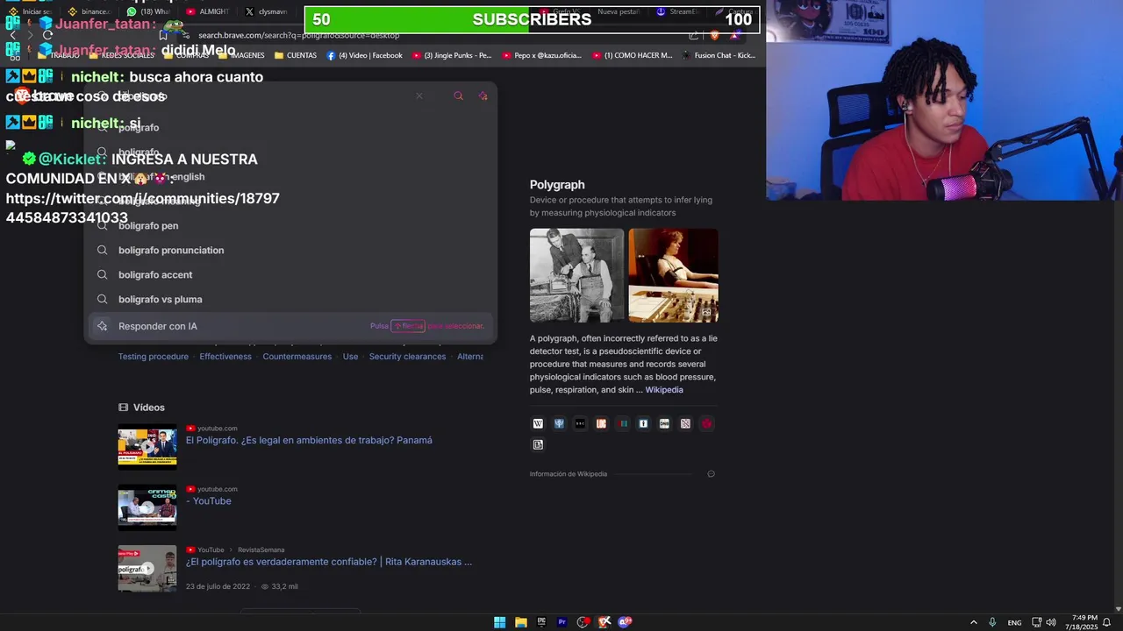Click thumbnail of Panamá polígrafo video
This screenshot has height=631, width=1123.
coord(147,447)
